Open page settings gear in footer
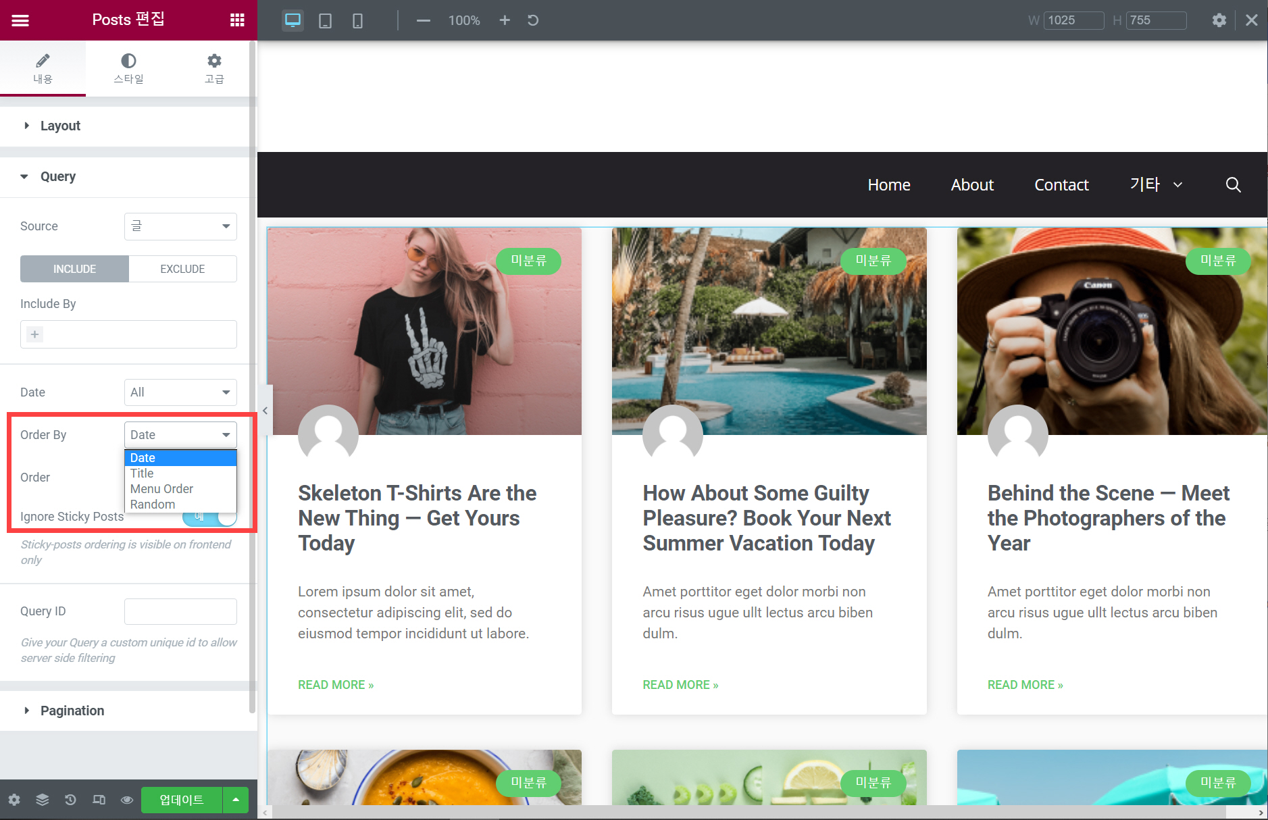Image resolution: width=1268 pixels, height=820 pixels. pyautogui.click(x=14, y=800)
